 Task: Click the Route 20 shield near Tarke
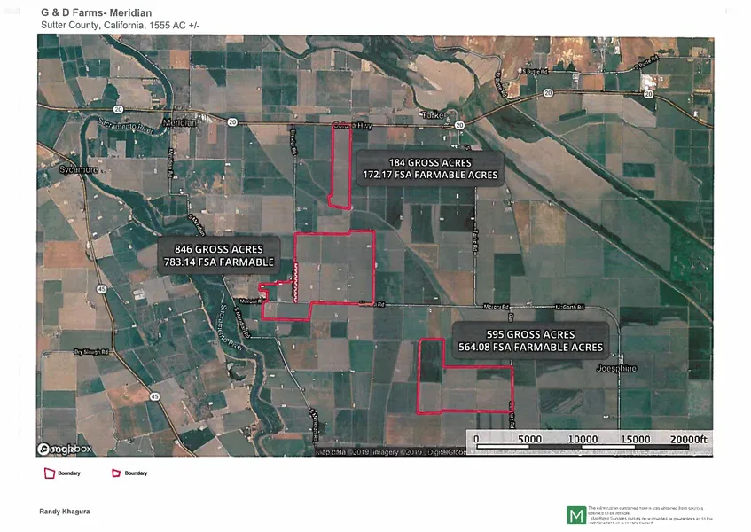pos(458,126)
